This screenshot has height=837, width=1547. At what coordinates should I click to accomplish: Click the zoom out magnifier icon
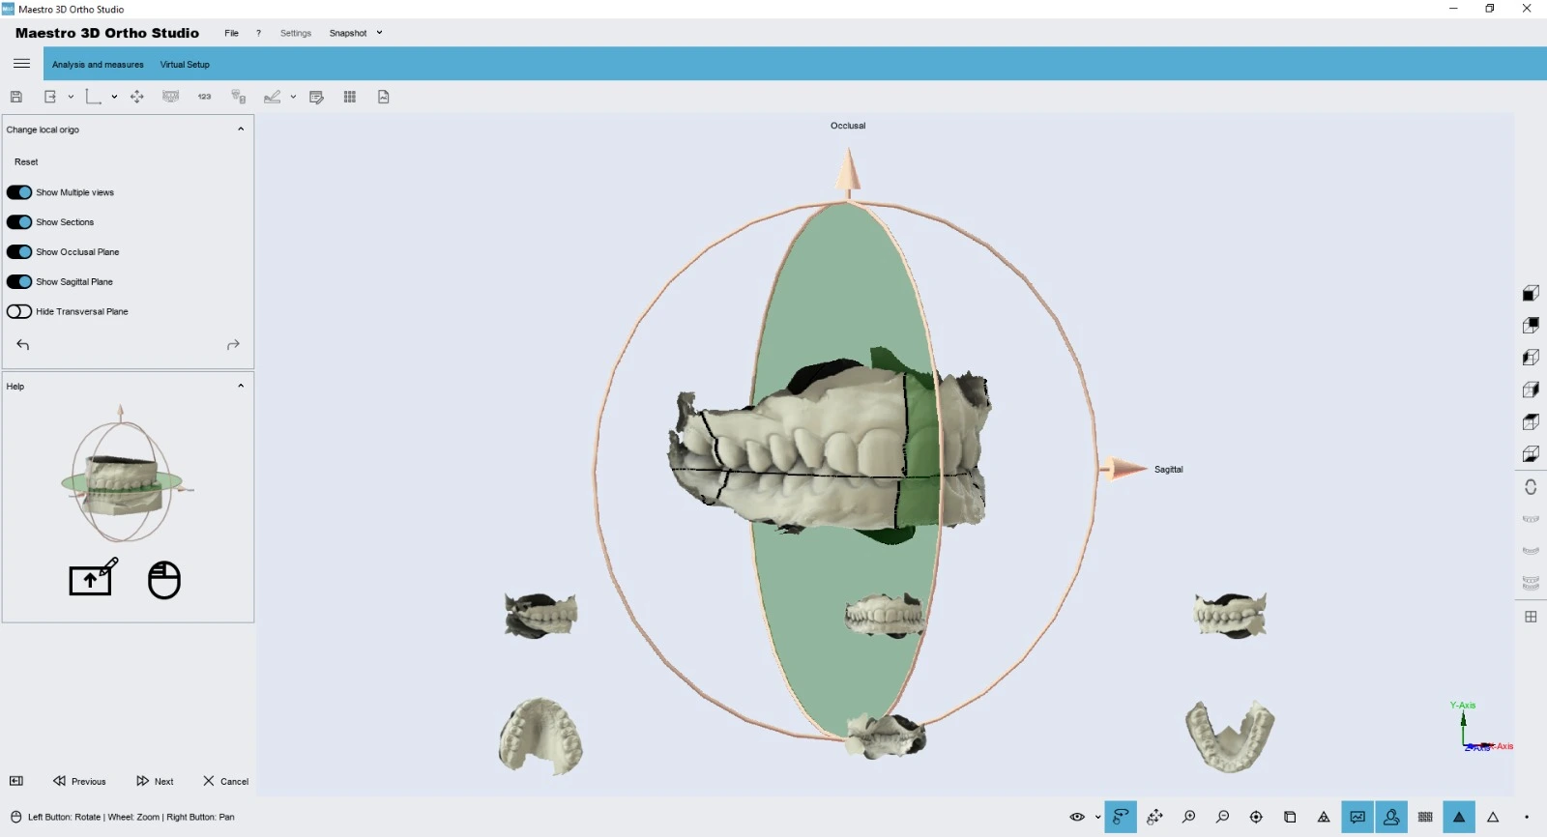pos(1222,817)
